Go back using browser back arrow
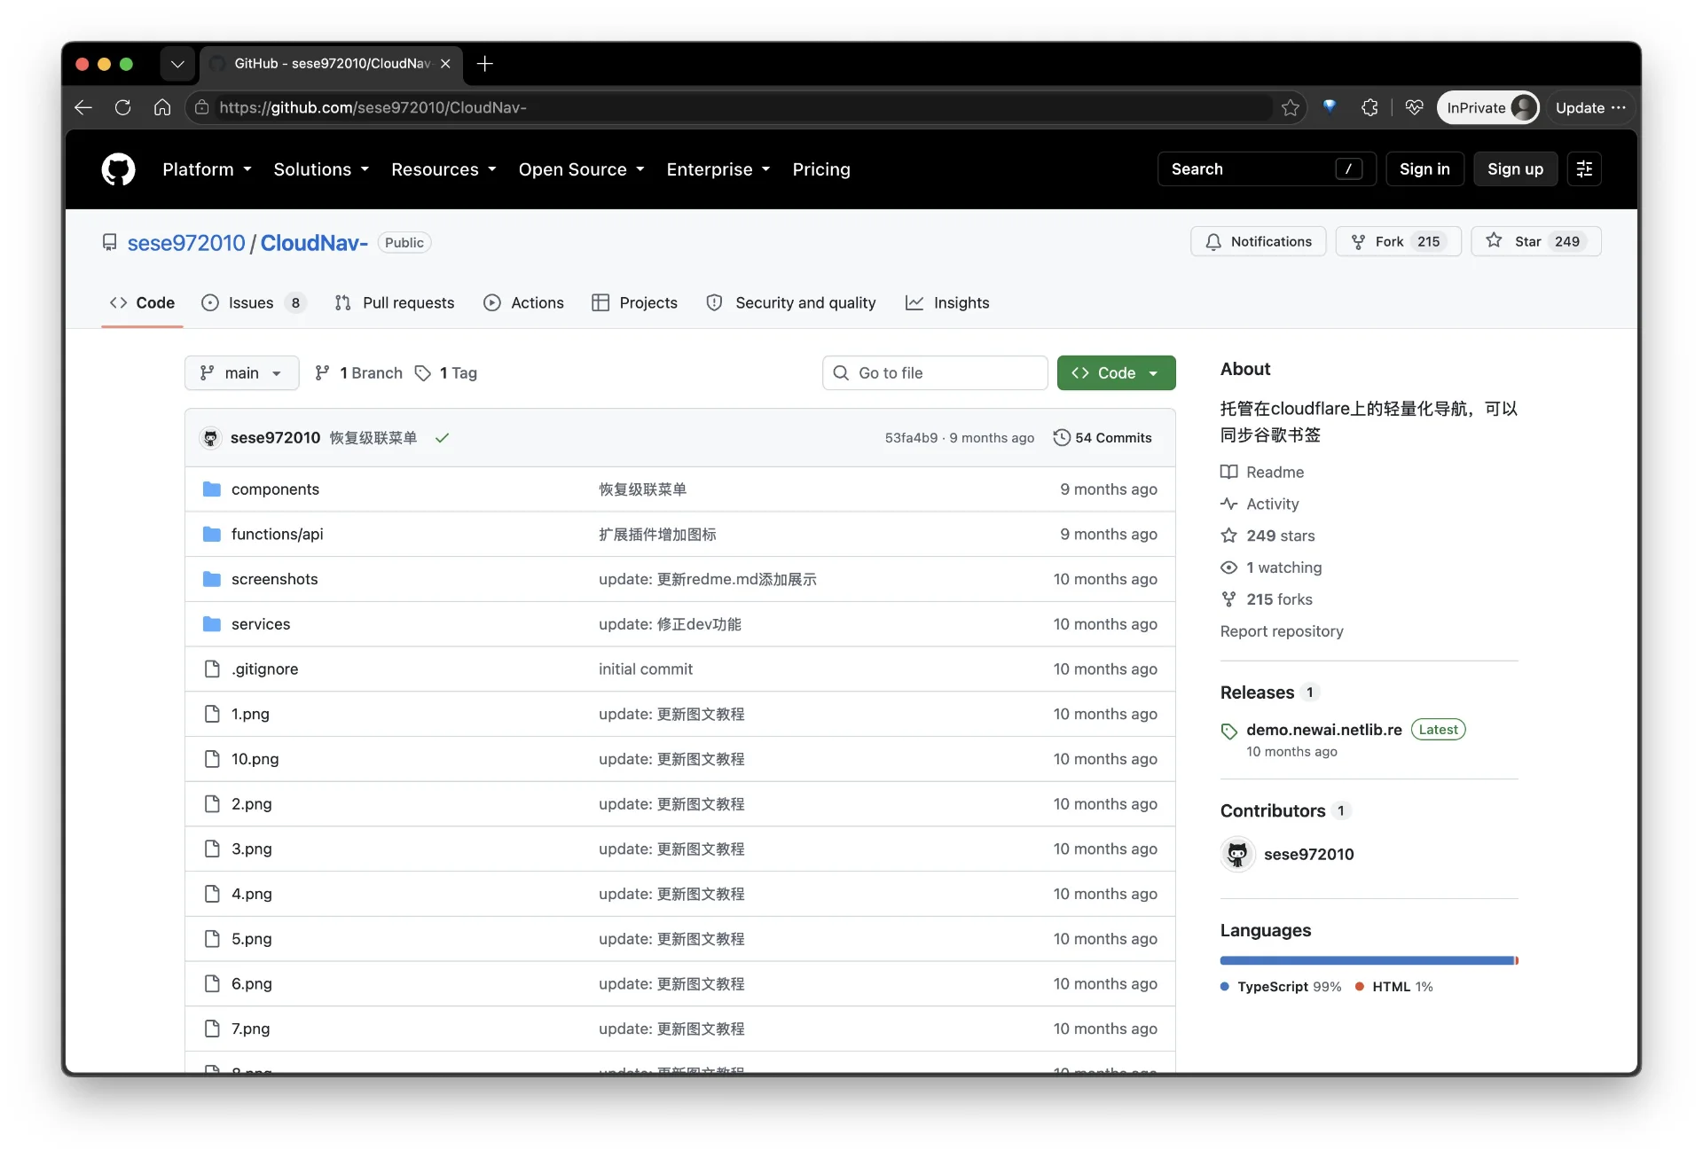This screenshot has height=1158, width=1703. [83, 107]
